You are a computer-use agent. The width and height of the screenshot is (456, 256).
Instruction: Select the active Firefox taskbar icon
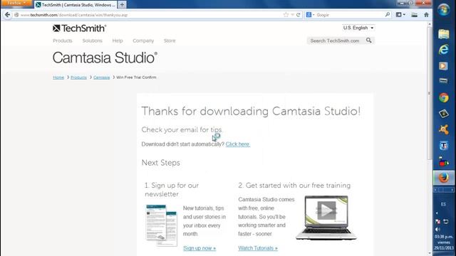[444, 177]
